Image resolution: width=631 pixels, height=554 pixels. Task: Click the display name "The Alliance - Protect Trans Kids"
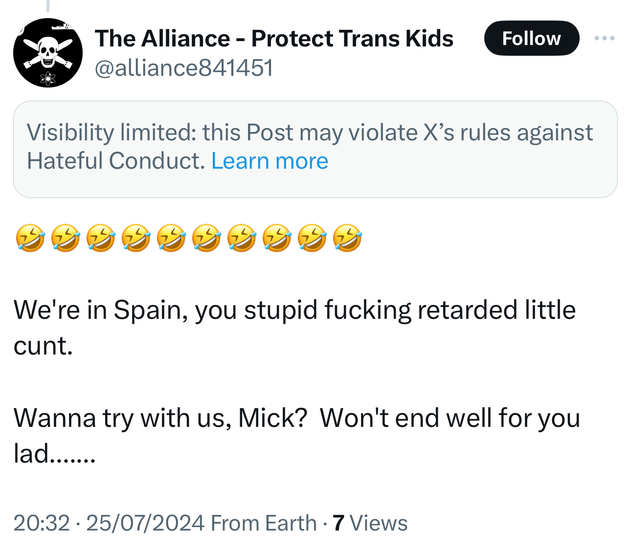[274, 39]
